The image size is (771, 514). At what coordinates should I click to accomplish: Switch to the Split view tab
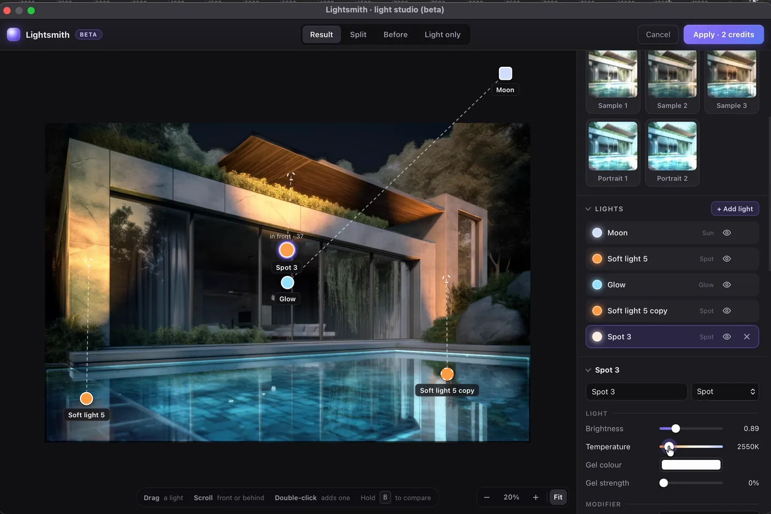[358, 35]
